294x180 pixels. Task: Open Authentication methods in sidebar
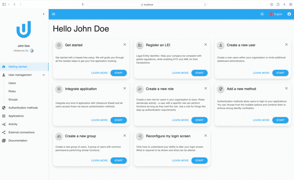click(23, 108)
